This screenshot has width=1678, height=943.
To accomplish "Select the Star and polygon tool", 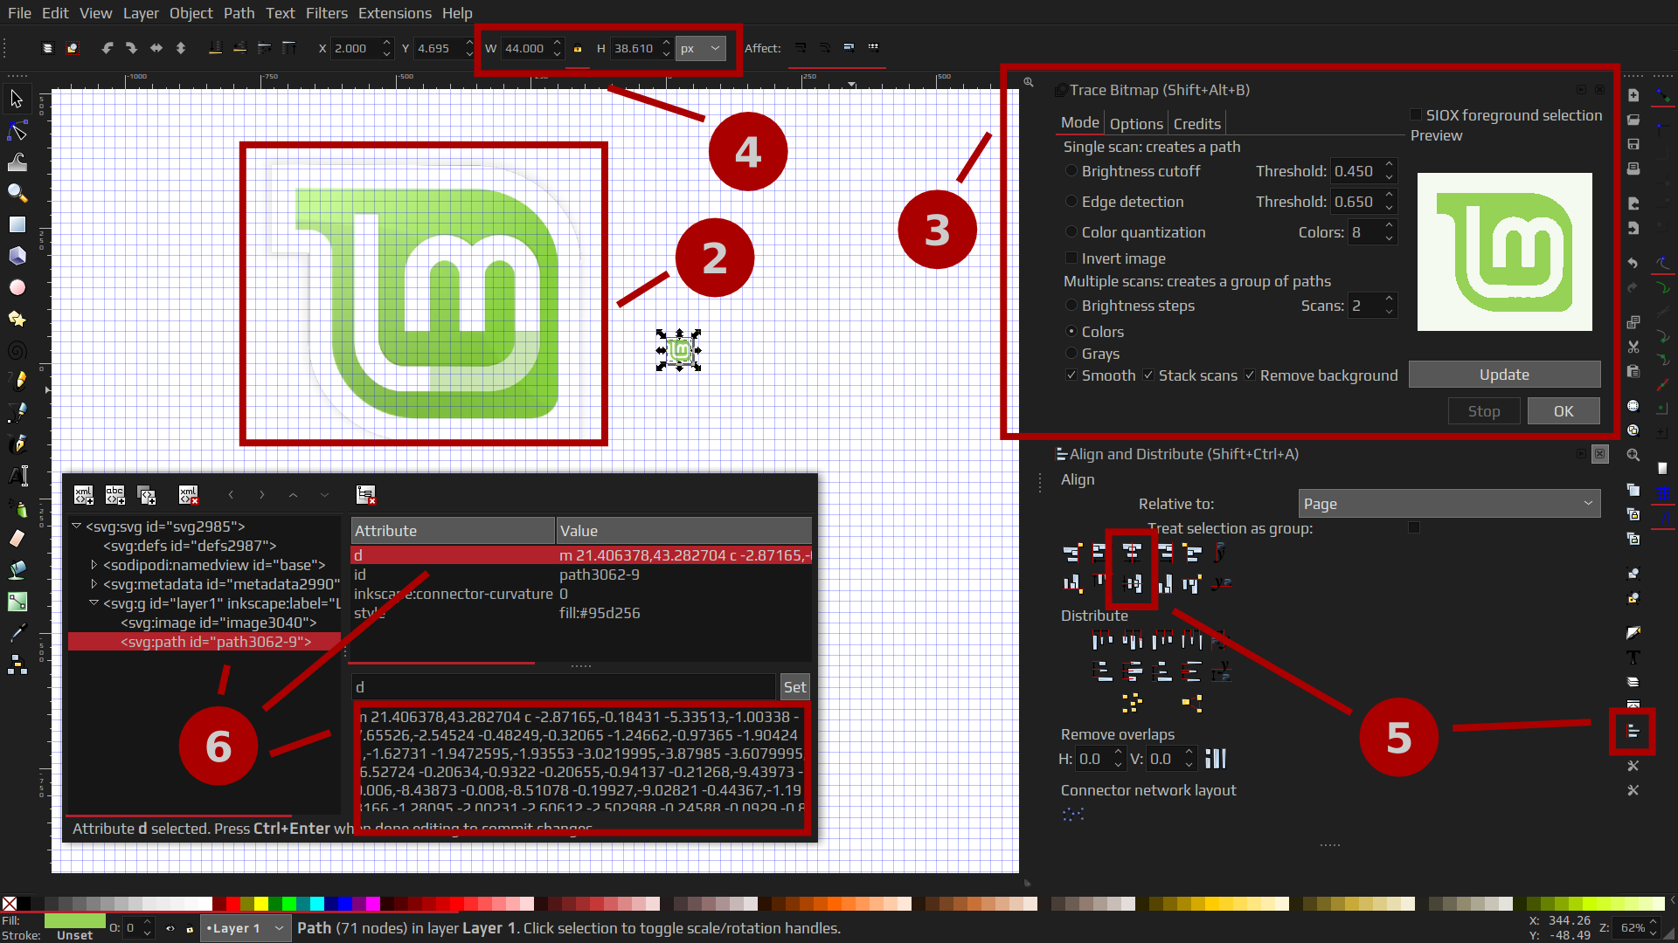I will (17, 319).
